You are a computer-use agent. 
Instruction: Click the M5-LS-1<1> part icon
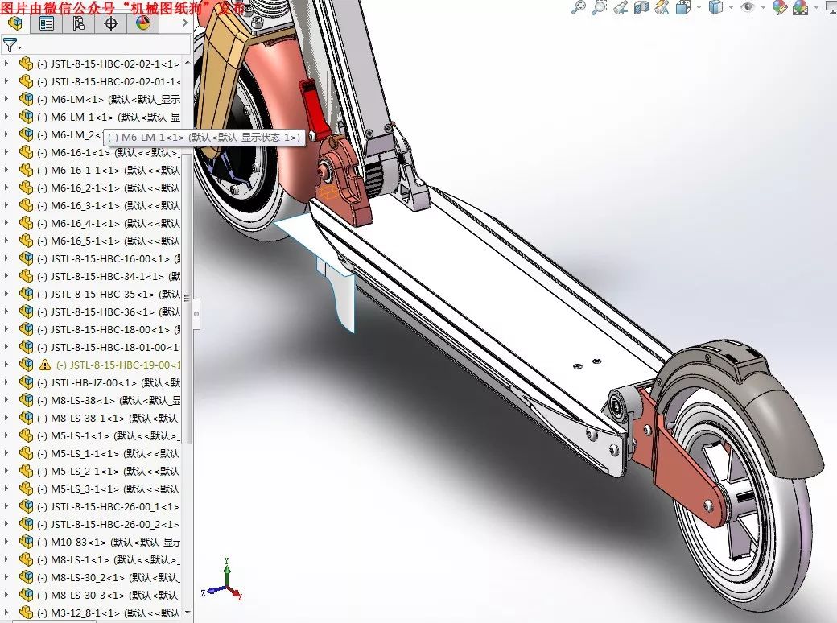[x=26, y=435]
